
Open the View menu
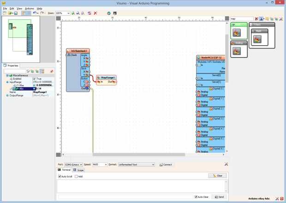pos(19,9)
